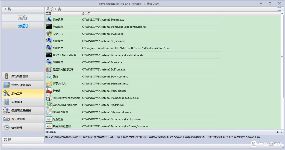Click the 系统还原 tool icon
This screenshot has height=150, width=285.
(x=49, y=19)
